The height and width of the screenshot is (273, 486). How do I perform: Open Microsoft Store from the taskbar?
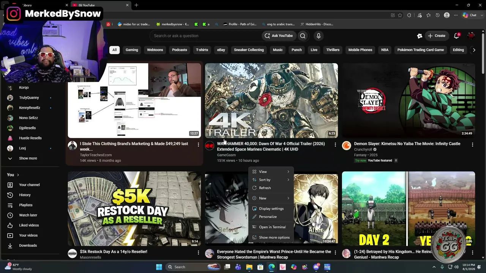pyautogui.click(x=260, y=267)
